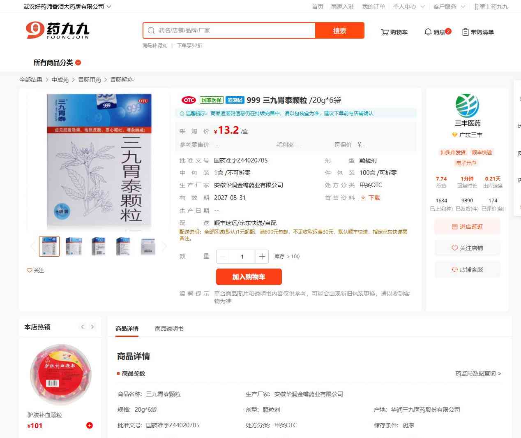Open the message bell notifications
This screenshot has height=438, width=521.
point(428,32)
